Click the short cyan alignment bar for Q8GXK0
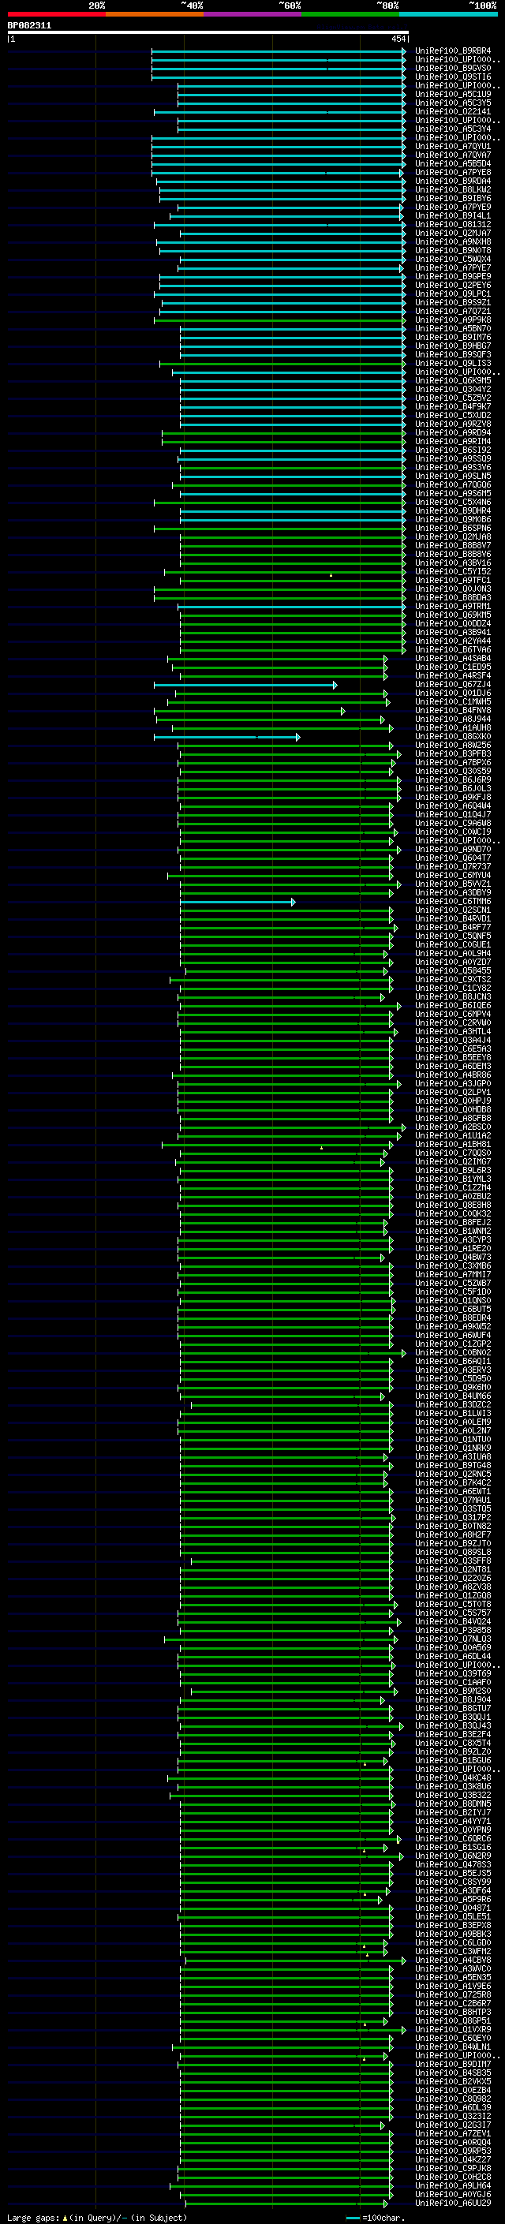505x2224 pixels. tap(226, 736)
